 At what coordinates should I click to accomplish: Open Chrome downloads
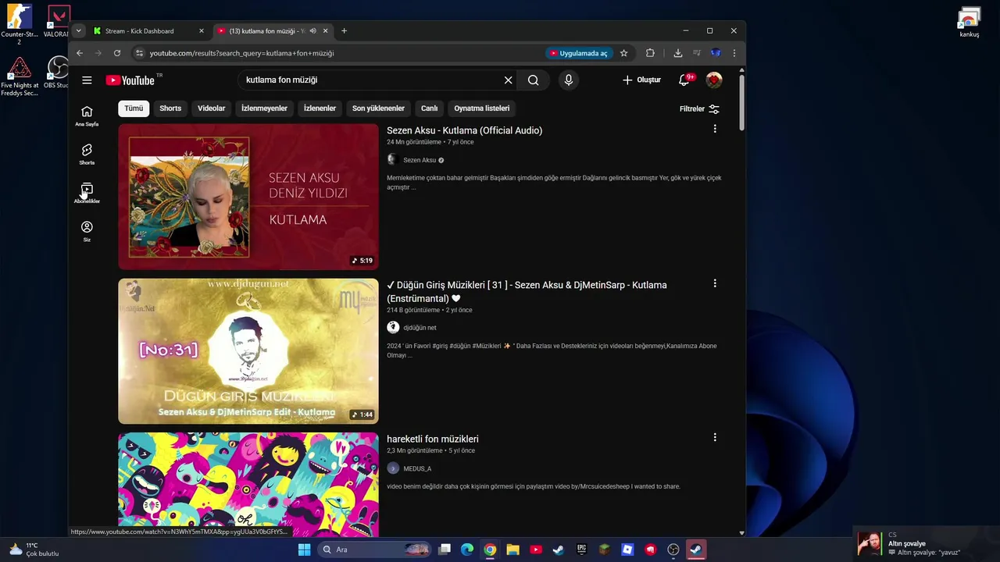(677, 53)
